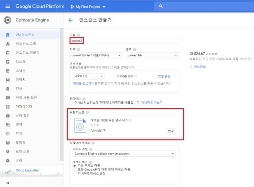The width and height of the screenshot is (254, 187).
Task: Click the 인스턴스 템플릿 sidebar icon
Action: (x=8, y=53)
